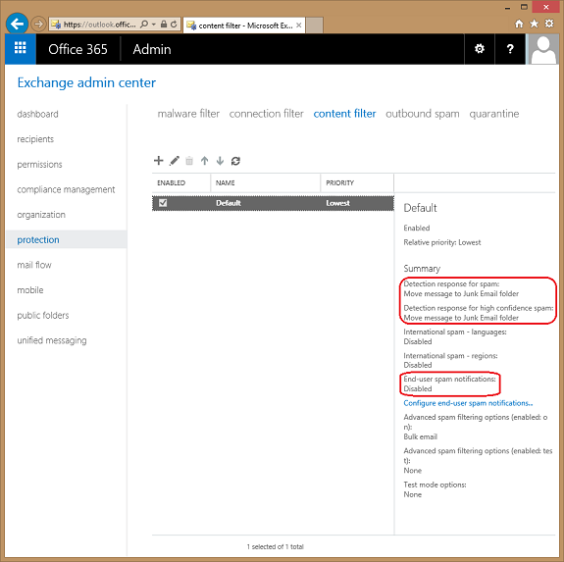Viewport: 564px width, 562px height.
Task: Edit the selected policy with pencil icon
Action: [175, 161]
